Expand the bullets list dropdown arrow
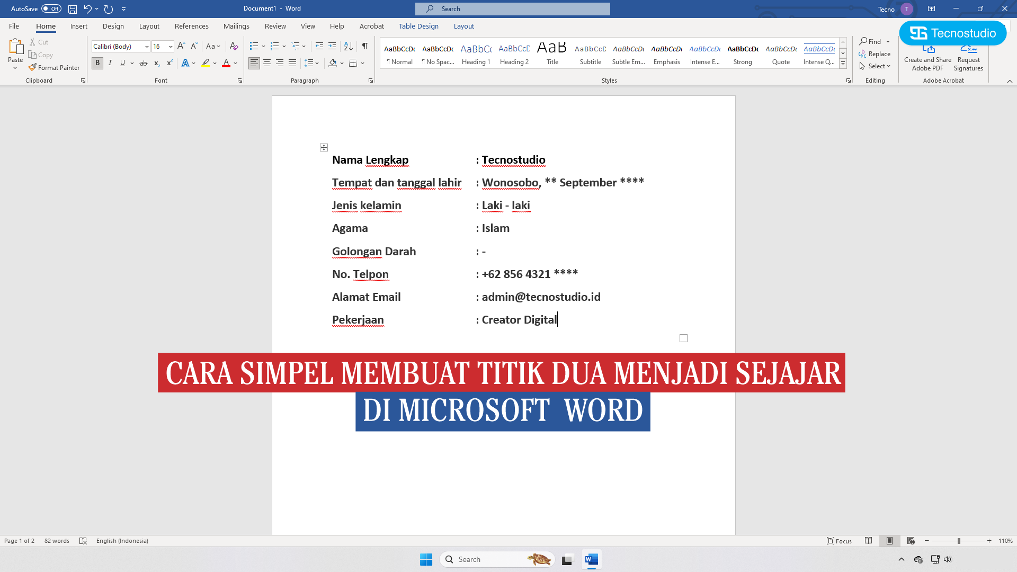The height and width of the screenshot is (572, 1017). click(x=263, y=46)
